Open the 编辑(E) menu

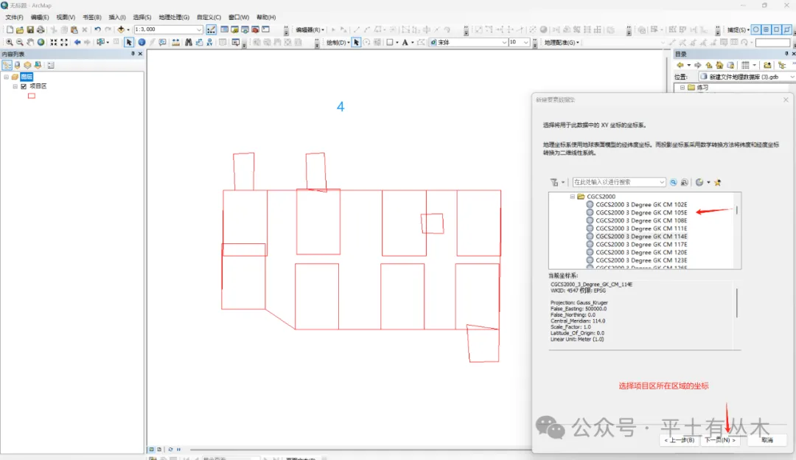39,17
